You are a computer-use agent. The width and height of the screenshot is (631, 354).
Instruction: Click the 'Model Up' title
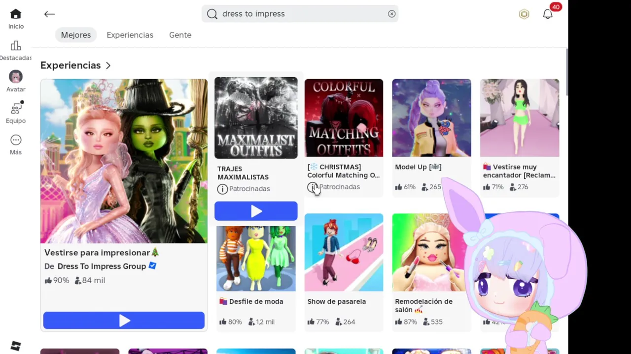point(418,167)
